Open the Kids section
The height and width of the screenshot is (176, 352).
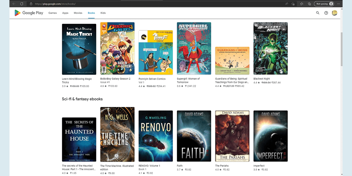(x=103, y=13)
